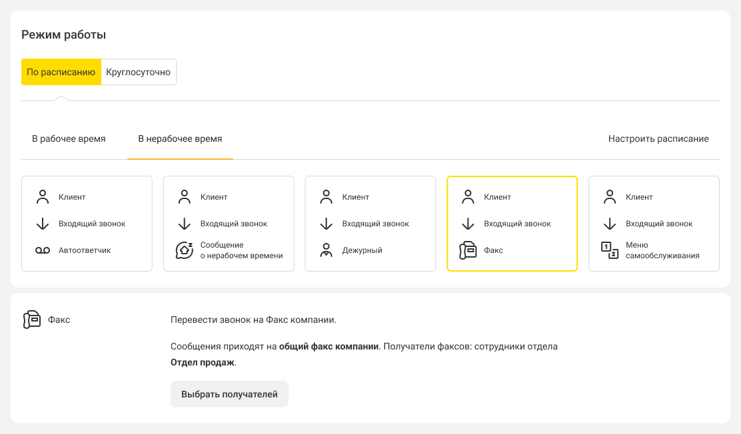The width and height of the screenshot is (741, 434).
Task: Switch to Круглосуточно mode
Action: point(139,72)
